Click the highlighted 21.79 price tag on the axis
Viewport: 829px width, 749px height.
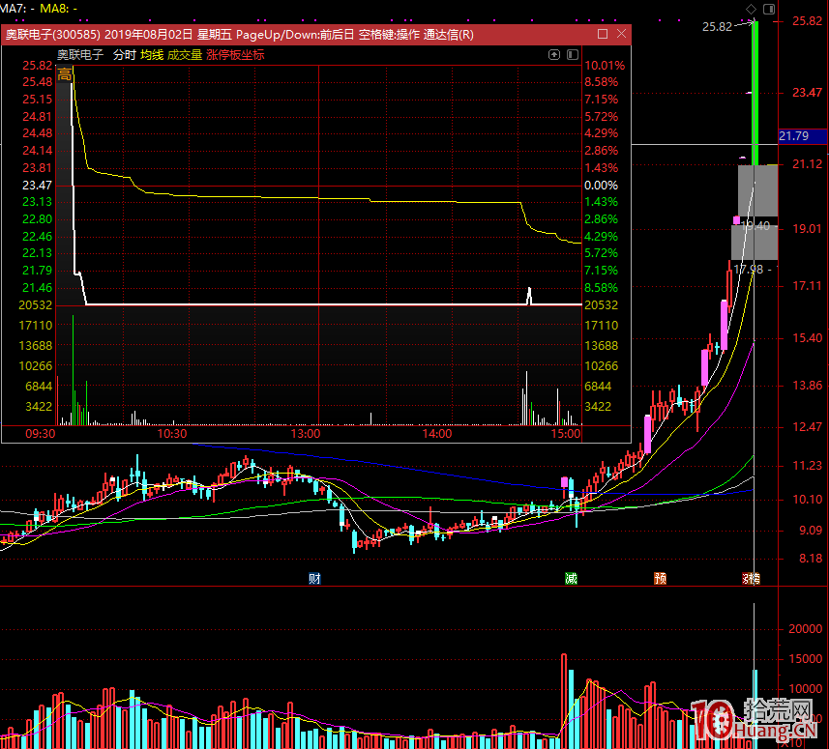point(803,135)
